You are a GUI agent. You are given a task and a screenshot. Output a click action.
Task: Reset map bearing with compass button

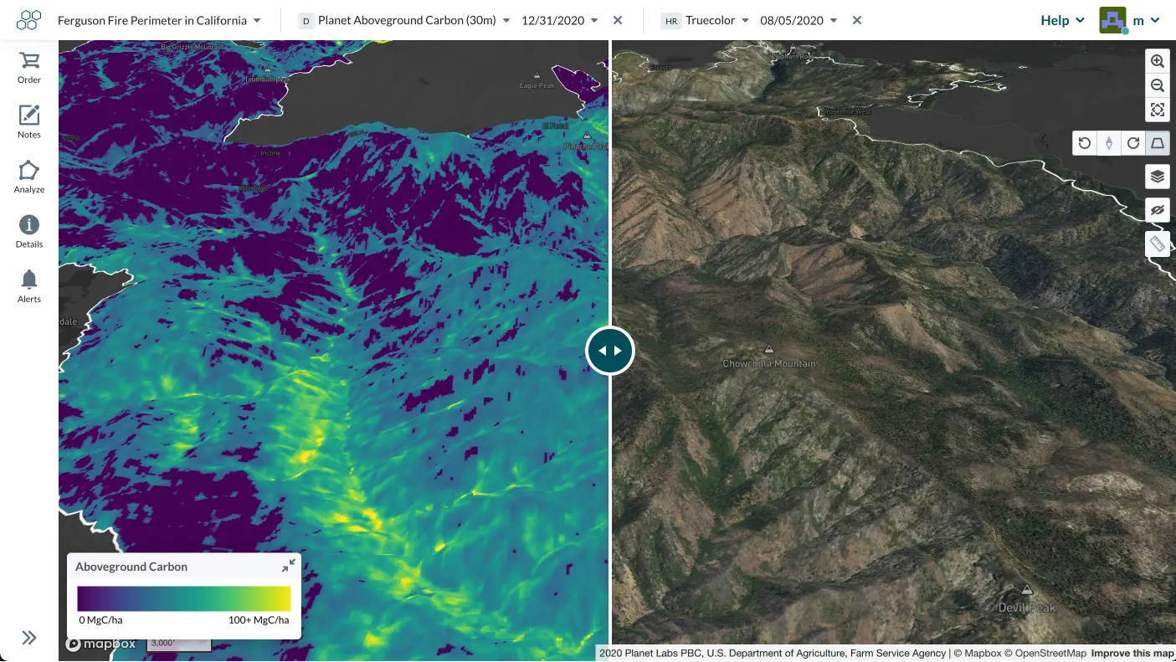tap(1109, 143)
